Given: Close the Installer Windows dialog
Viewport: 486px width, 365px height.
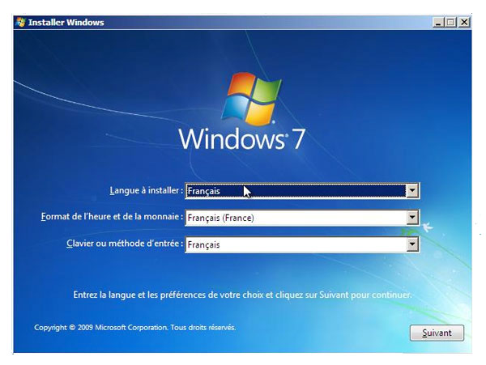Looking at the screenshot, I should click(464, 23).
